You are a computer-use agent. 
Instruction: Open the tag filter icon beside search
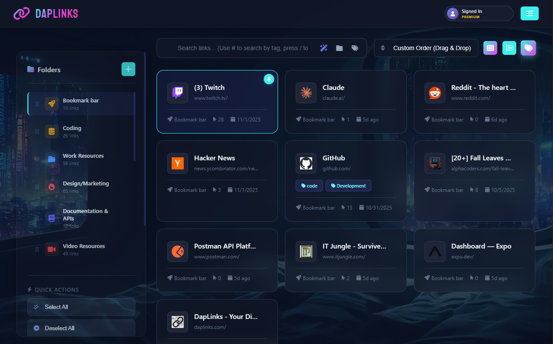coord(355,48)
